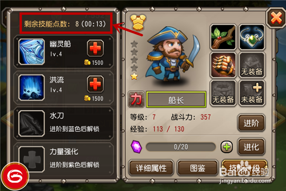Select the 洪流 torrent skill icon
Image resolution: width=286 pixels, height=191 pixels.
[x=31, y=87]
